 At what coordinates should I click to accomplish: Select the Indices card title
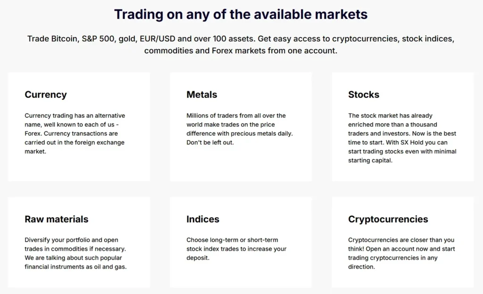pos(203,219)
